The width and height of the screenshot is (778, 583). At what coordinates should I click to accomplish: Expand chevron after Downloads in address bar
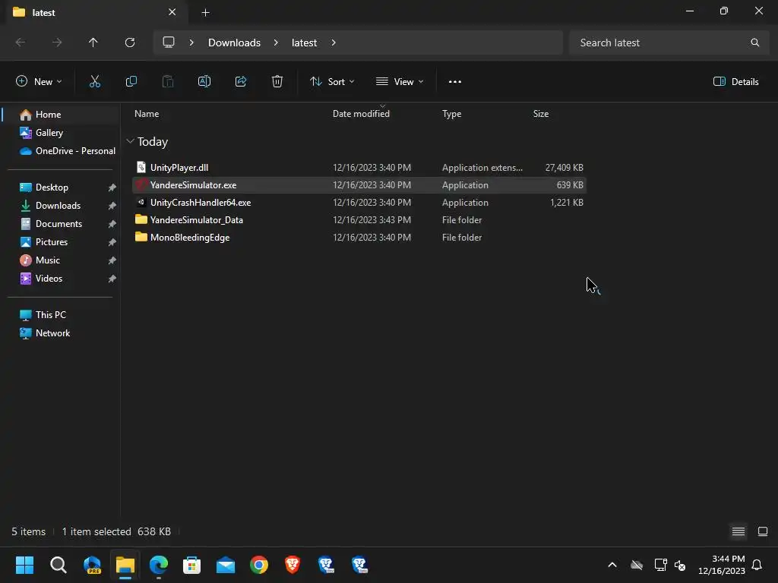pos(276,43)
